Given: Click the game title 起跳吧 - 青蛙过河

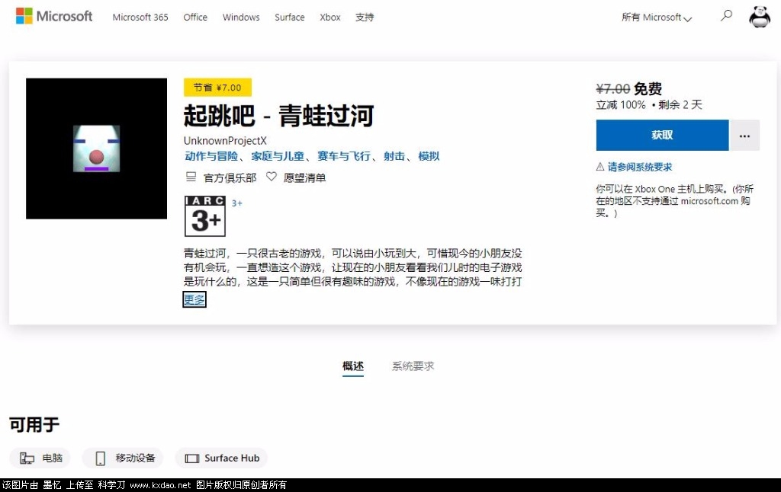Looking at the screenshot, I should [x=279, y=116].
